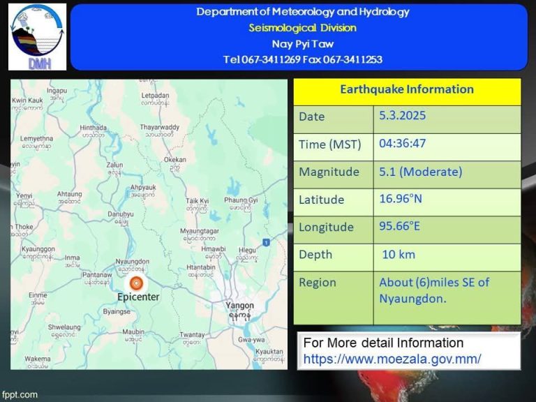Select the time value 04:36:47
The image size is (536, 402).
403,144
